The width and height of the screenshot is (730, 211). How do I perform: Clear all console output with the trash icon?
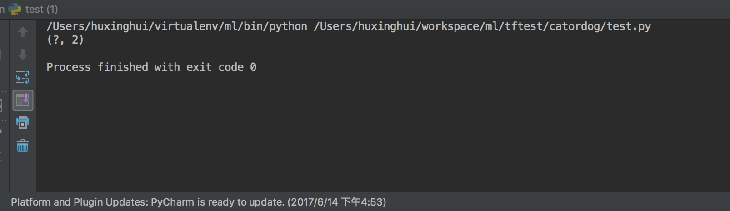point(23,146)
